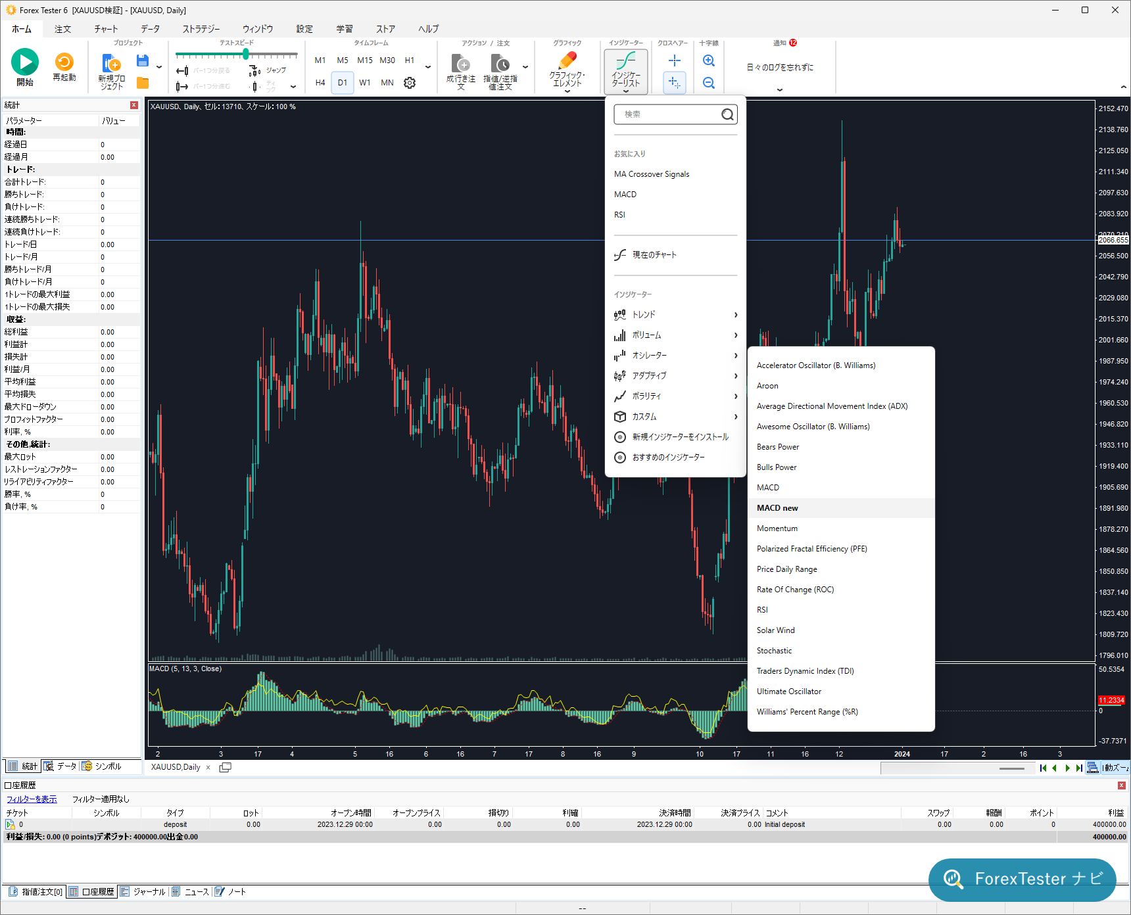This screenshot has height=915, width=1131.
Task: Start the test with the green 開始 button
Action: [x=25, y=62]
